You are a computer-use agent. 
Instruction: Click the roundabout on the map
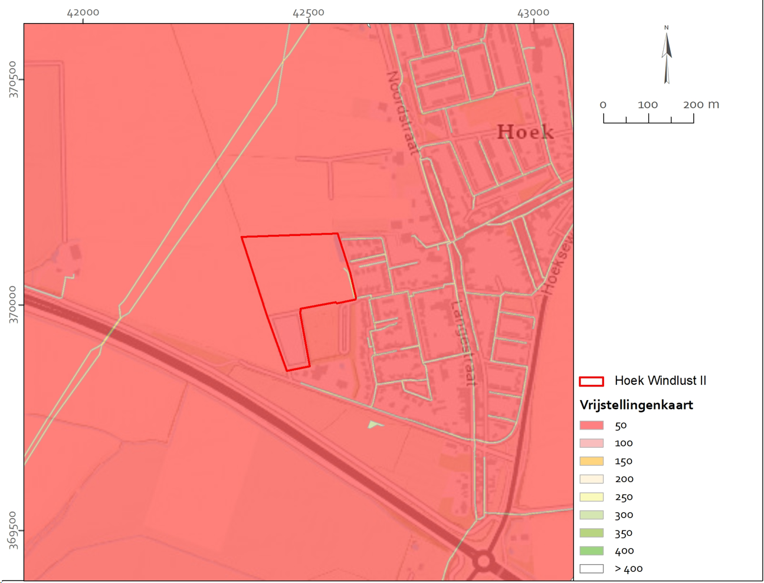(x=484, y=561)
